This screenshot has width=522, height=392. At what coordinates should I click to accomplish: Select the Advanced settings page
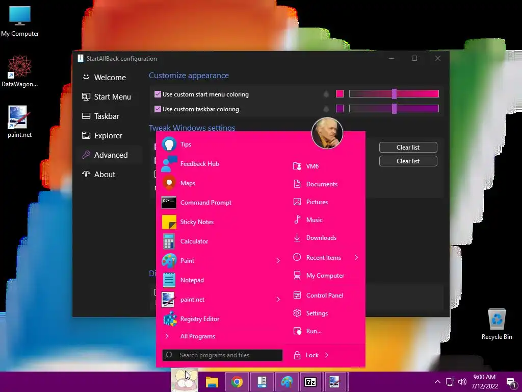(x=109, y=155)
